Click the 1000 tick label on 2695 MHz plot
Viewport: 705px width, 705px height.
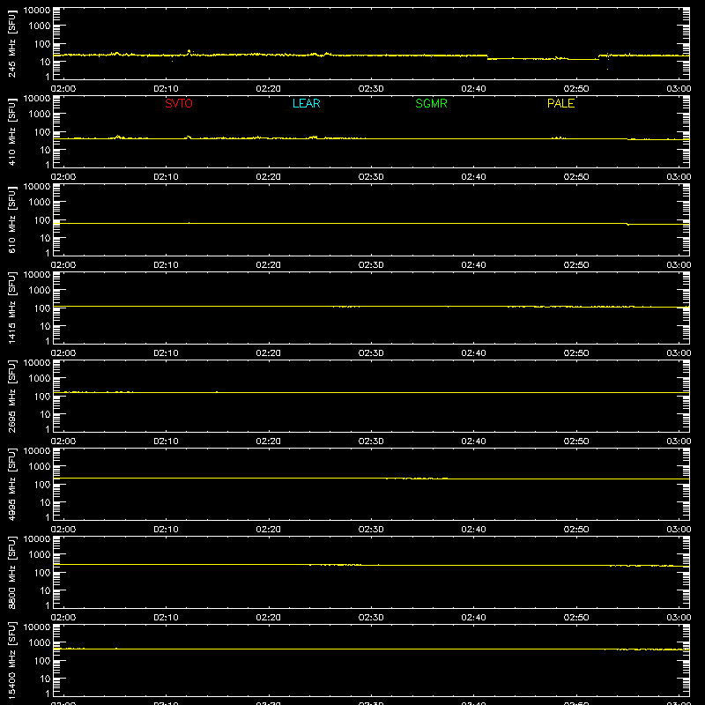40,379
